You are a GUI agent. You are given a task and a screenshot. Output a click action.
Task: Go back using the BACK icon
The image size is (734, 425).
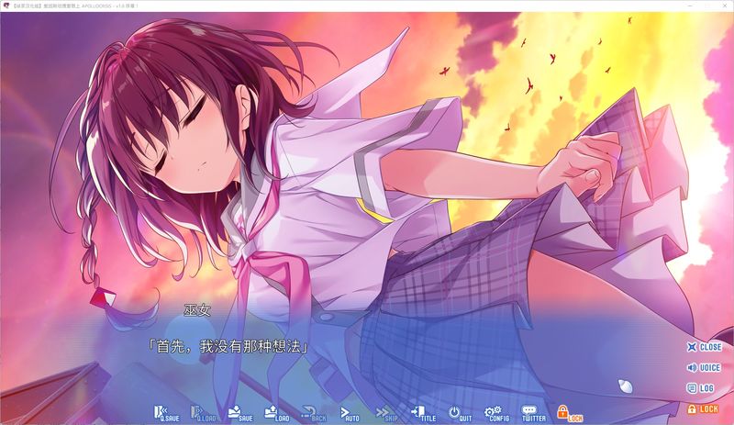(x=313, y=413)
